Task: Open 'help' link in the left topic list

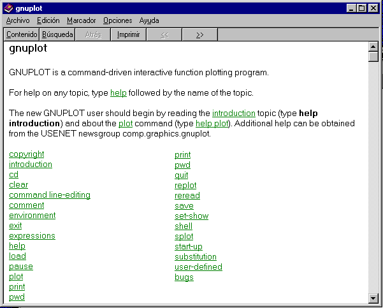Action: (x=17, y=246)
